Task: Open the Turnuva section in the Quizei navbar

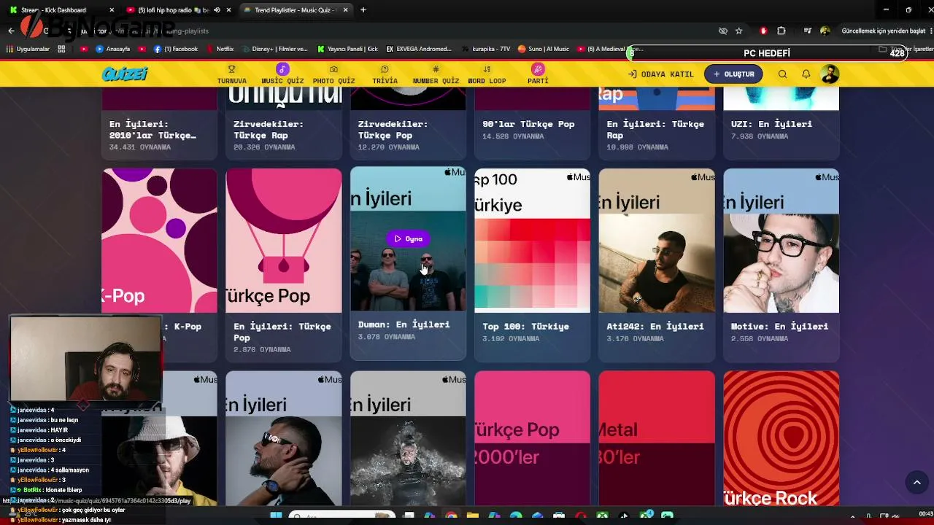Action: click(x=231, y=74)
